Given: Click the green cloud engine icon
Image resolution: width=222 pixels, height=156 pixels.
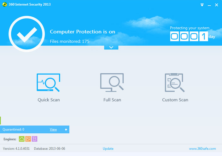Looking at the screenshot, I should coord(22,139).
